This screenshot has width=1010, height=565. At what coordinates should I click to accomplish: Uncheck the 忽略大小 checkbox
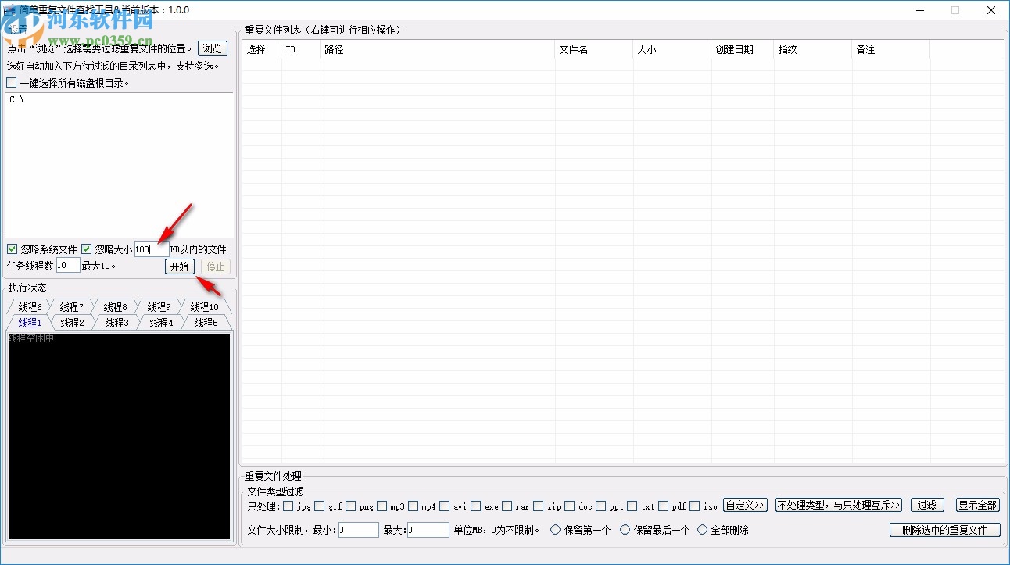pyautogui.click(x=86, y=249)
